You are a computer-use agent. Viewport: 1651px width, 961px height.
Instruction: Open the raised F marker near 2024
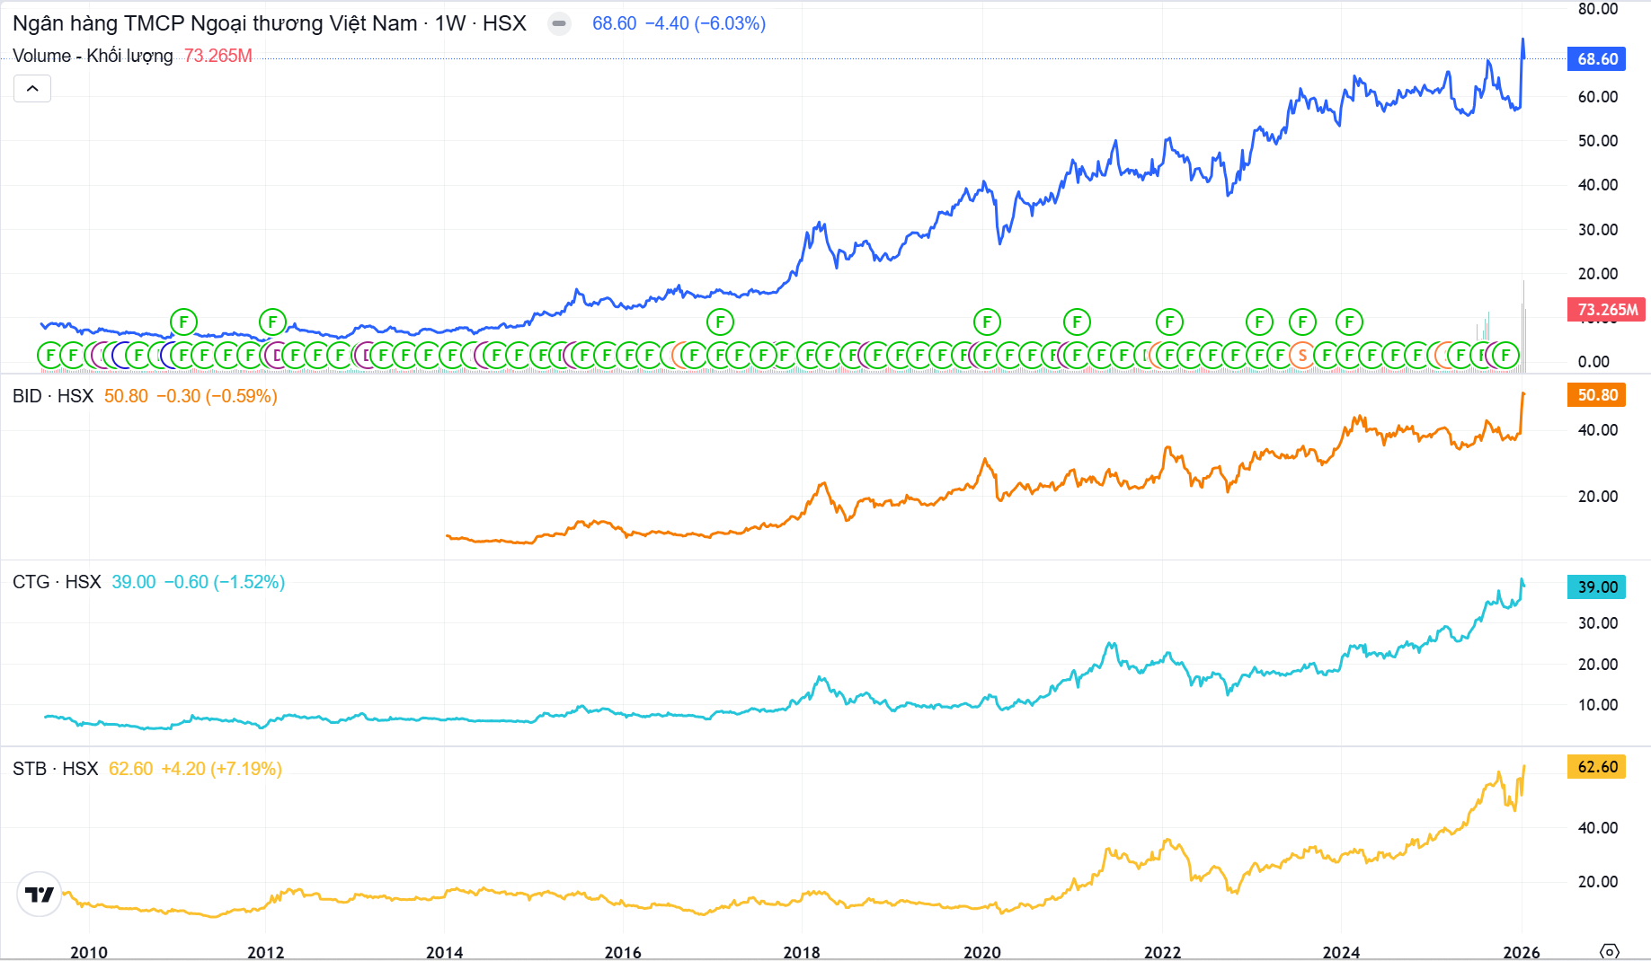click(x=1349, y=322)
